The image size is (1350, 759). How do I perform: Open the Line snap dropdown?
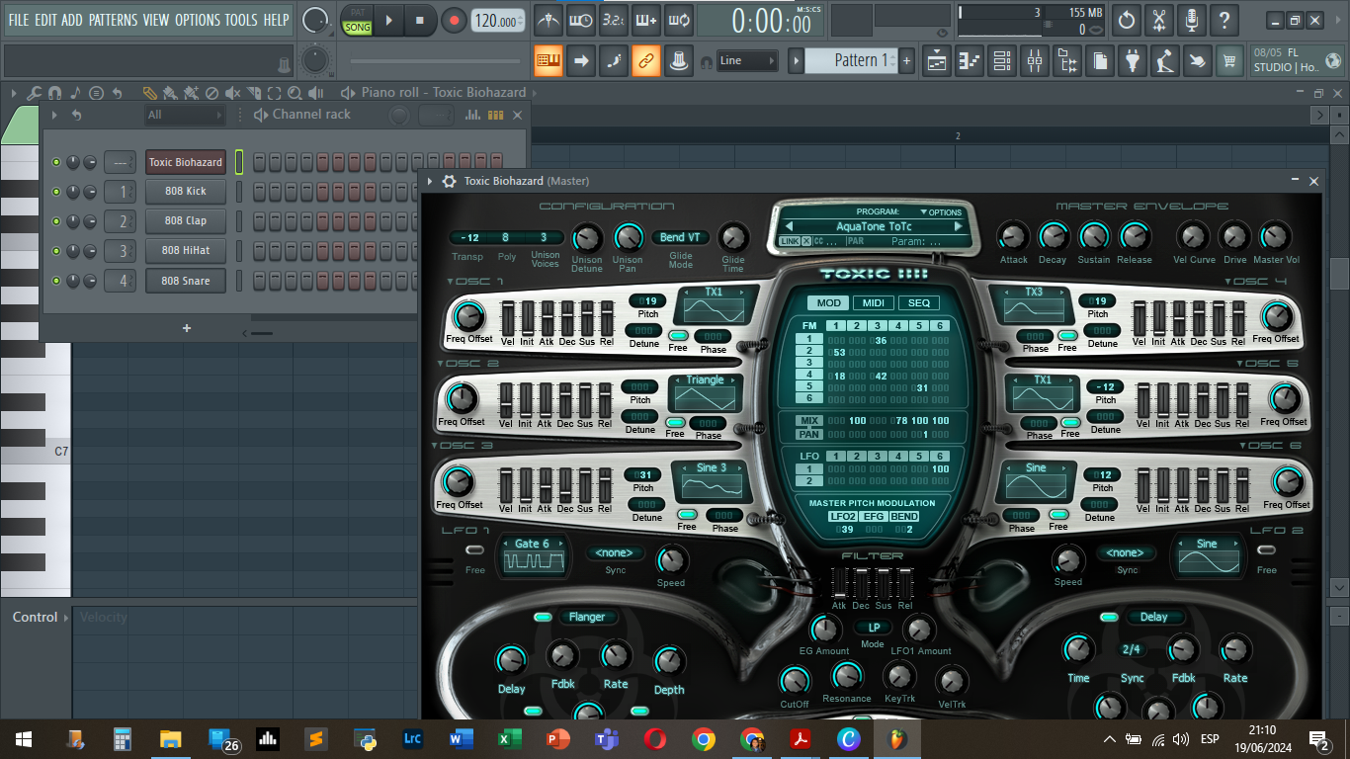click(x=747, y=60)
